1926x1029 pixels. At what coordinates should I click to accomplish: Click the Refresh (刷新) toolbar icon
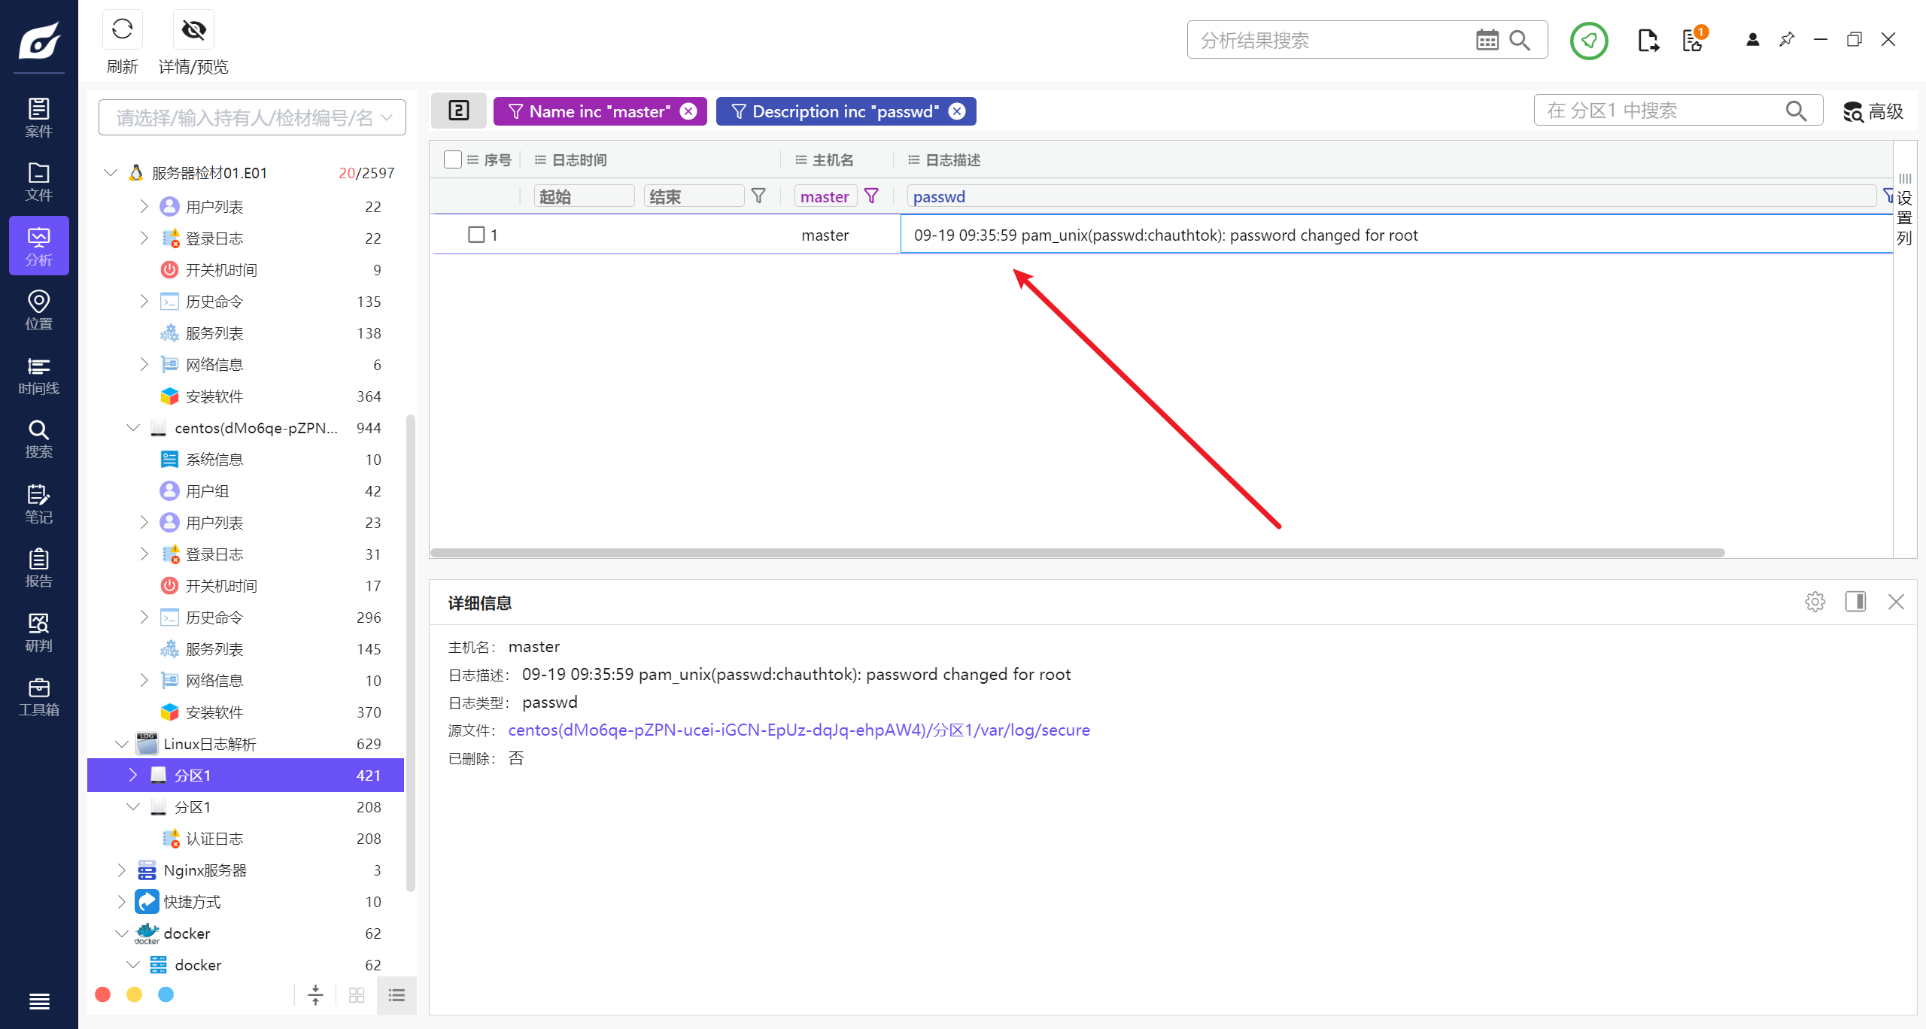[122, 30]
